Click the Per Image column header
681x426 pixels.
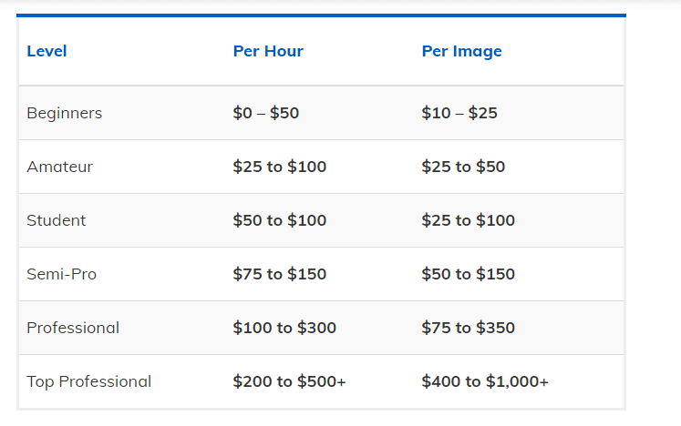coord(461,52)
